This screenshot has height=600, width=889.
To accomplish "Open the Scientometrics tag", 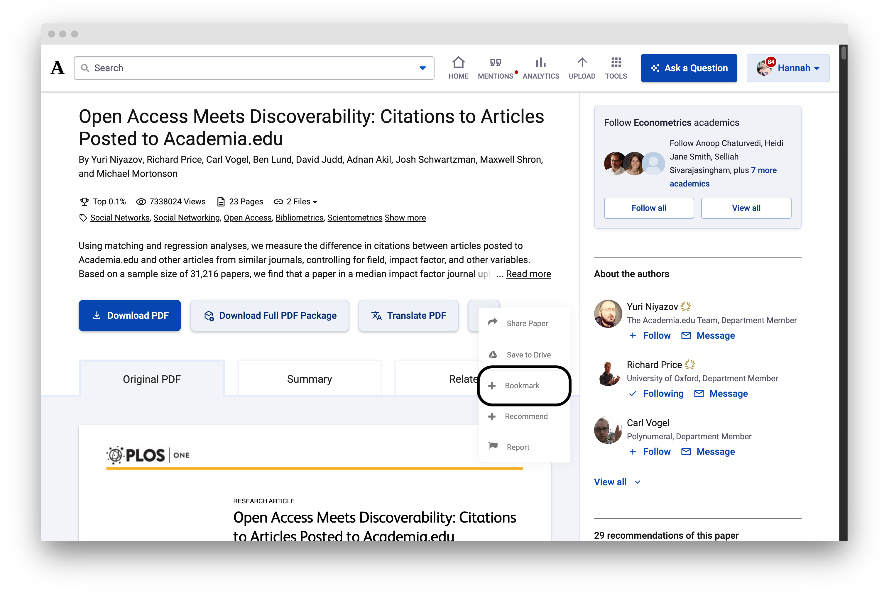I will coord(355,218).
